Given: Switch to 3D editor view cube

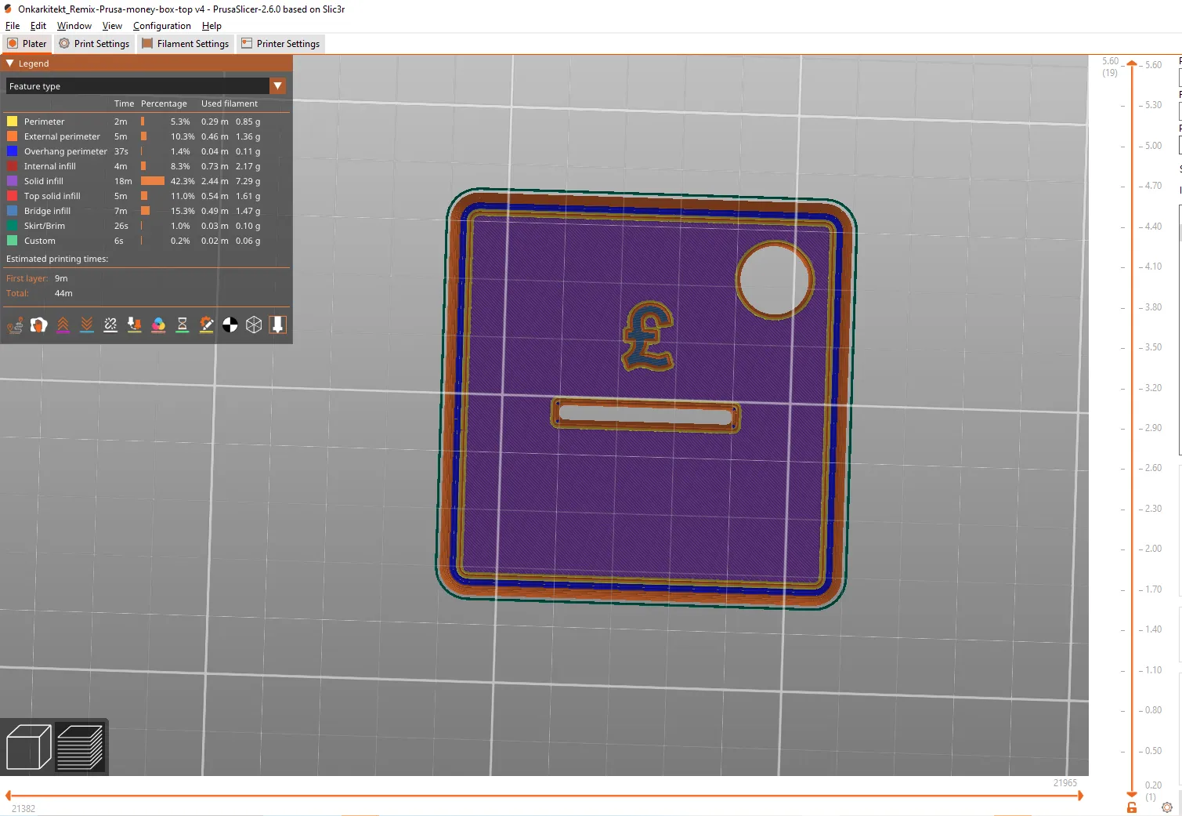Looking at the screenshot, I should click(28, 747).
